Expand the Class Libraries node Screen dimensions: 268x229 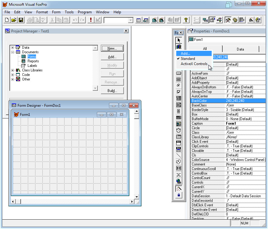click(13, 70)
